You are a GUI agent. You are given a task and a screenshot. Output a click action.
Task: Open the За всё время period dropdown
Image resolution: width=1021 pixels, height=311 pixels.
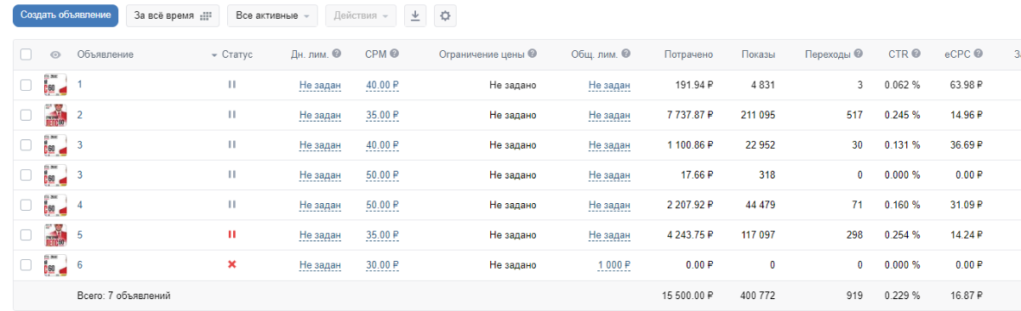click(x=173, y=16)
